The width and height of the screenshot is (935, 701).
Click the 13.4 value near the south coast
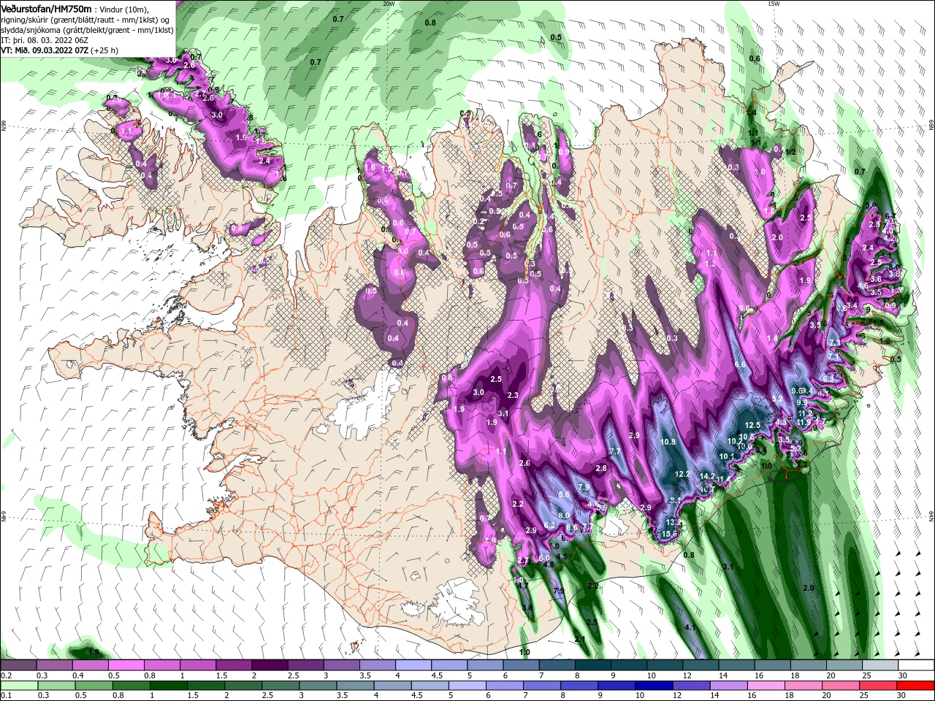673,523
